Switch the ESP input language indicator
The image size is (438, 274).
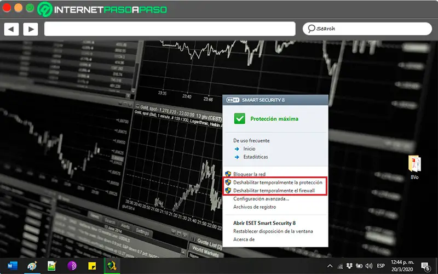click(x=381, y=266)
